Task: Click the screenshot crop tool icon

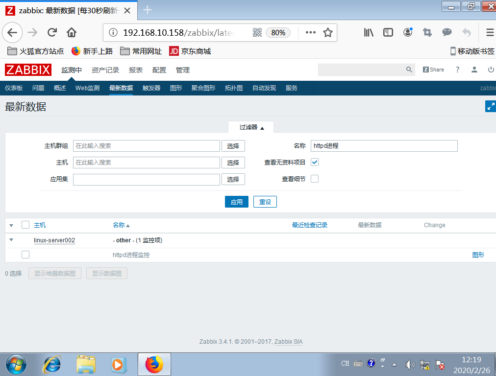Action: pyautogui.click(x=427, y=32)
